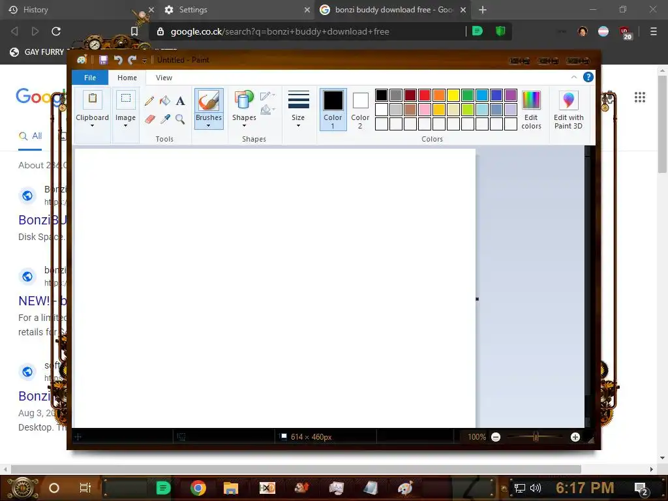Image resolution: width=668 pixels, height=501 pixels.
Task: Open Chrome from the taskbar
Action: click(198, 488)
